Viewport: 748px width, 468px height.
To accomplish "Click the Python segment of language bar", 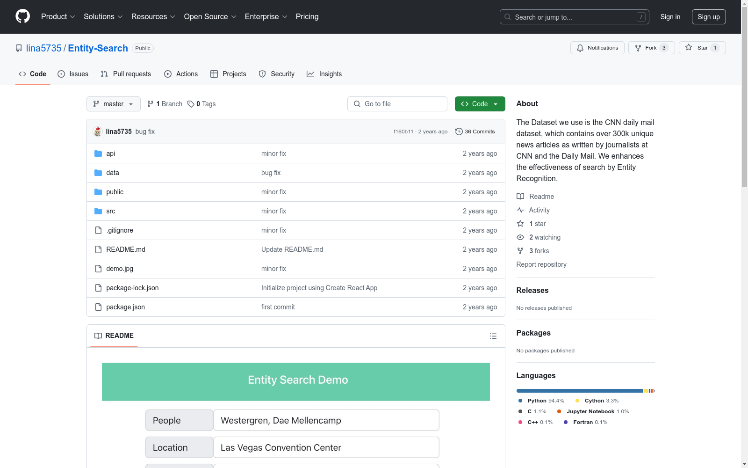I will (x=580, y=391).
